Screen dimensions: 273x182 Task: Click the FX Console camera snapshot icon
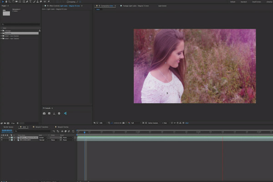(x=44, y=113)
